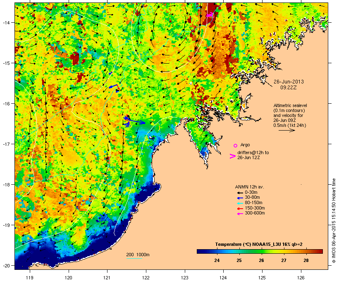Click the longitude axis label 125
The width and height of the screenshot is (339, 281).
(x=262, y=278)
